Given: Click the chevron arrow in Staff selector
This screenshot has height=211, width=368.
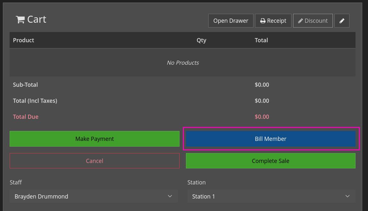Looking at the screenshot, I should point(170,196).
